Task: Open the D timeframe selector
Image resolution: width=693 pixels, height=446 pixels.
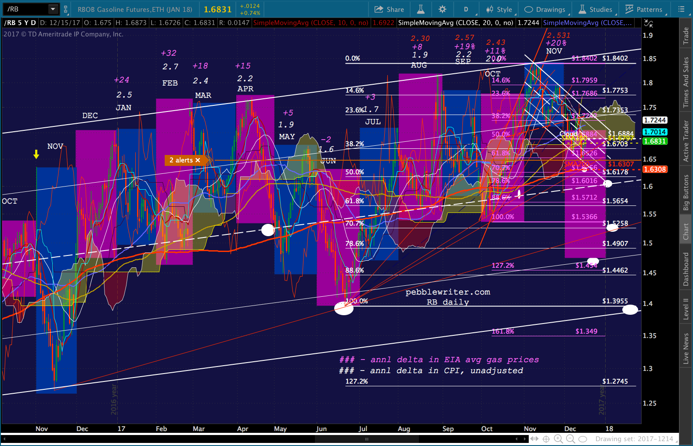Action: pyautogui.click(x=466, y=9)
